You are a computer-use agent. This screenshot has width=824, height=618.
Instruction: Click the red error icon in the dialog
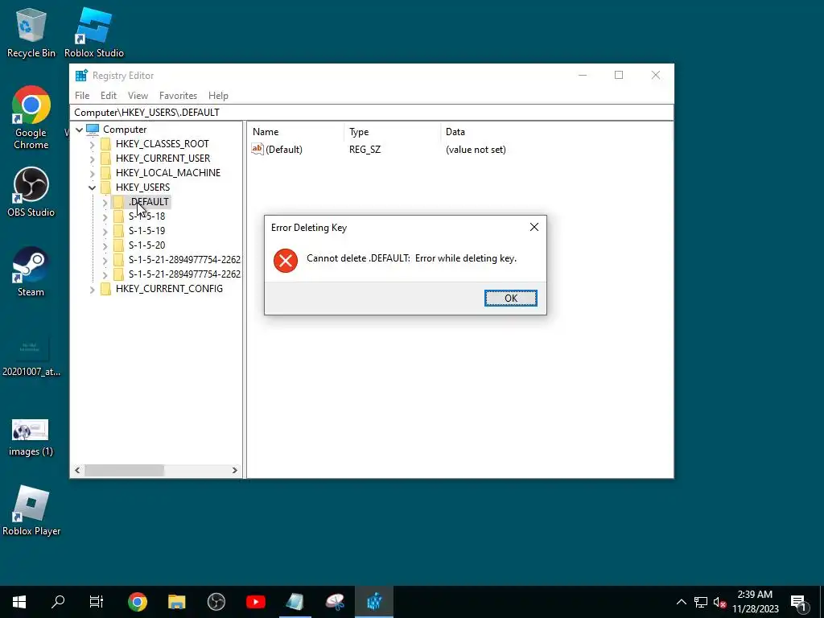click(x=286, y=260)
